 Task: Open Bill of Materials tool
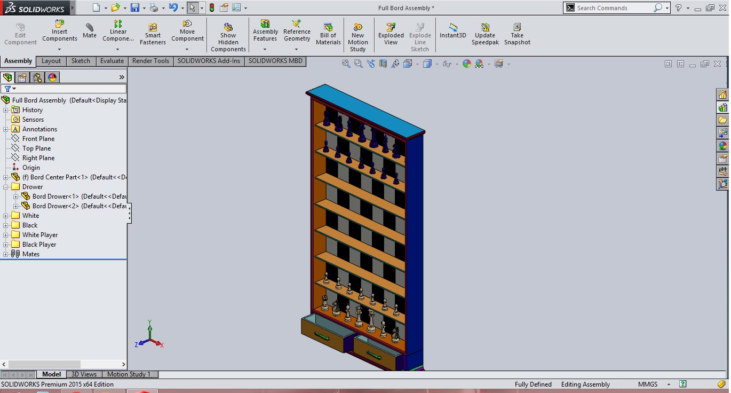click(x=328, y=34)
